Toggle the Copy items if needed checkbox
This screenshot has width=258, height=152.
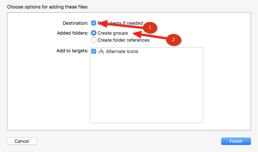coord(94,23)
